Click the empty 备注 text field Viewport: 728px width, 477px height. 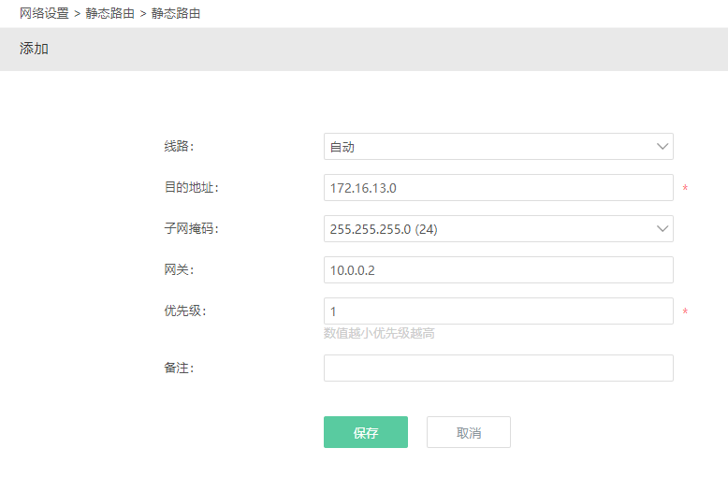point(498,368)
